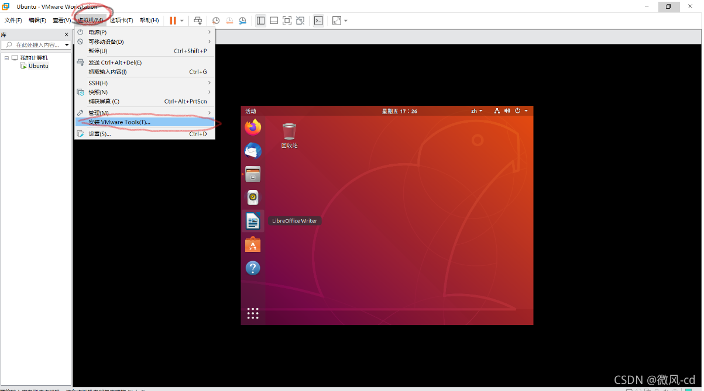Expand the 可移动设备(D) submenu

[x=145, y=41]
